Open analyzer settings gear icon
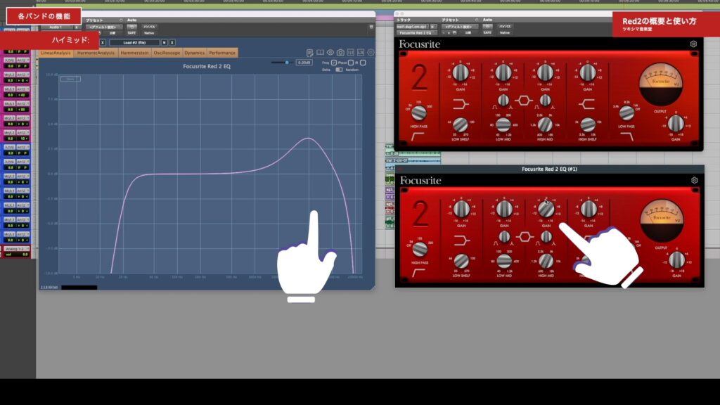The image size is (720, 405). (x=371, y=53)
